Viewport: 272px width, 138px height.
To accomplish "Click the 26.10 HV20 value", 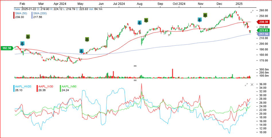I will click(18, 90).
